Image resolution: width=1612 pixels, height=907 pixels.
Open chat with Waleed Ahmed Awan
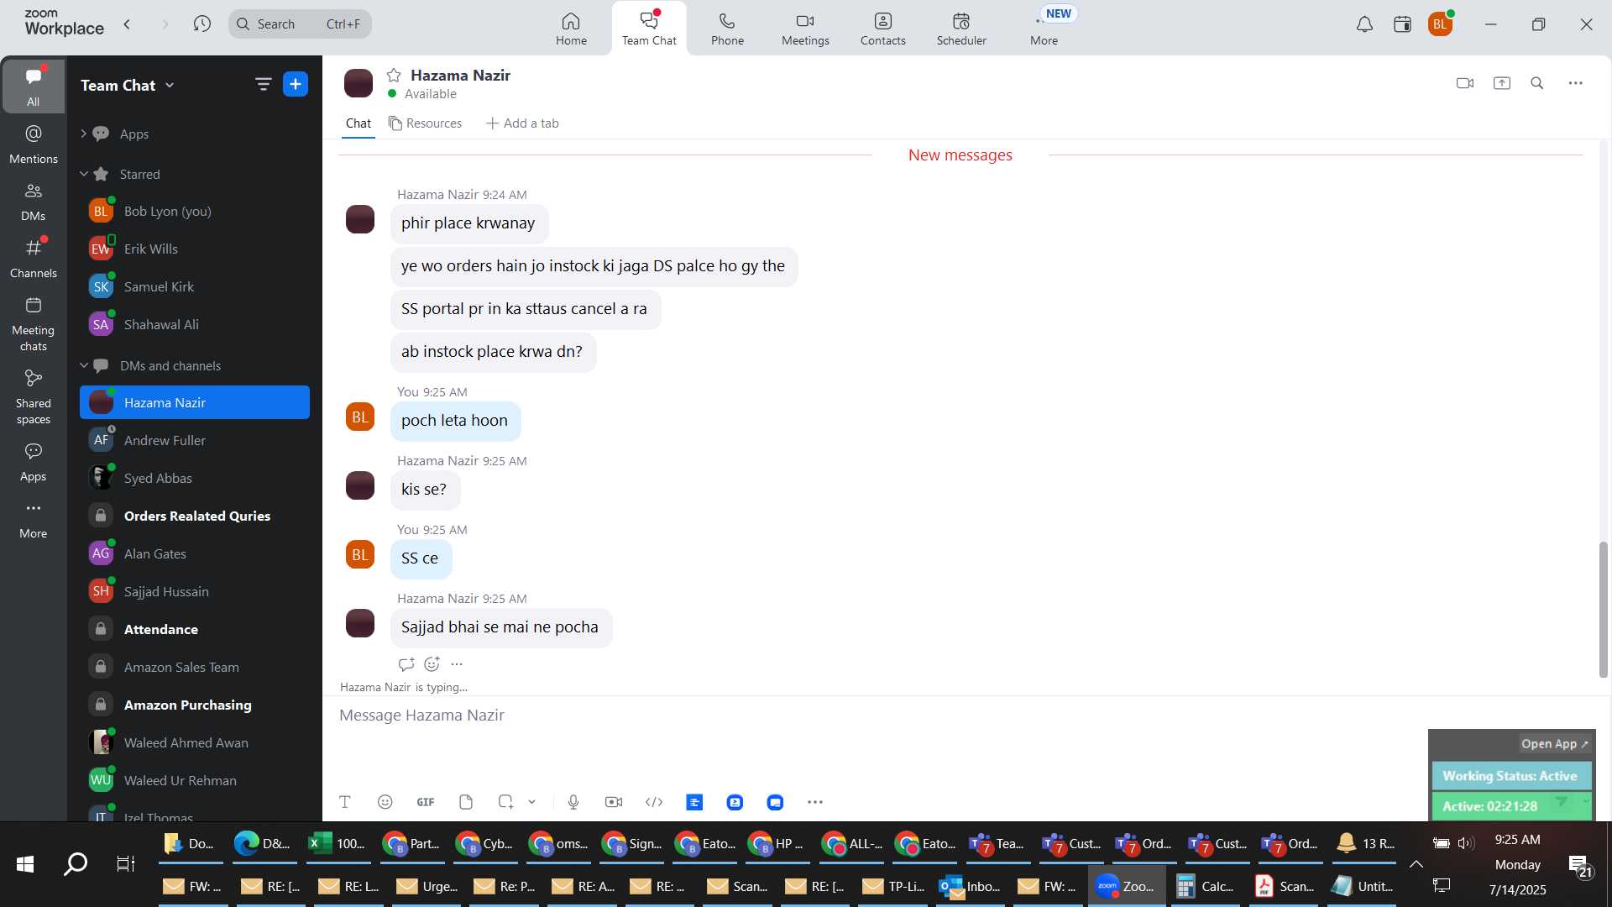[195, 742]
